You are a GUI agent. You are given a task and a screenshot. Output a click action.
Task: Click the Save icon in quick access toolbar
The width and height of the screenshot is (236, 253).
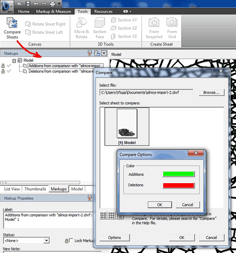coord(28,4)
